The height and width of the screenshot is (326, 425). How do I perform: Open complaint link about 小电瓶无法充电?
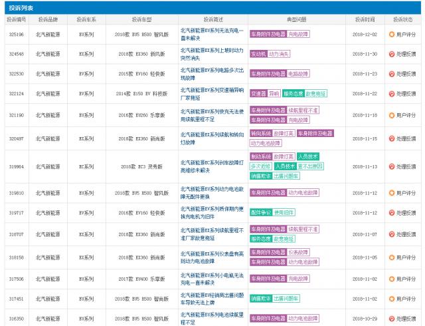coord(212,279)
